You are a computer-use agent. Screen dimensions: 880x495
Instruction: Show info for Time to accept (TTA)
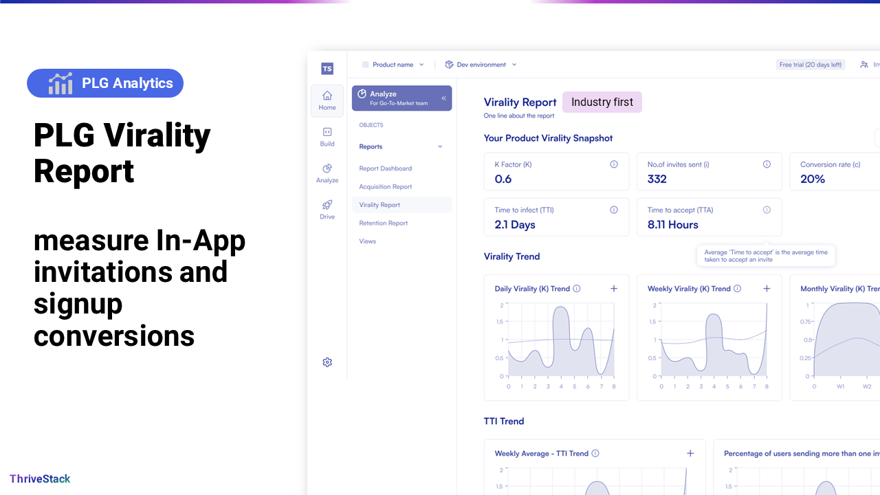click(x=767, y=210)
